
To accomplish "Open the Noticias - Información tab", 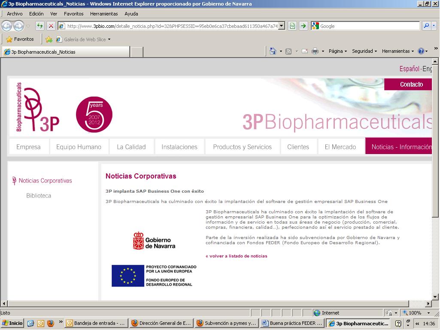I will pyautogui.click(x=398, y=146).
